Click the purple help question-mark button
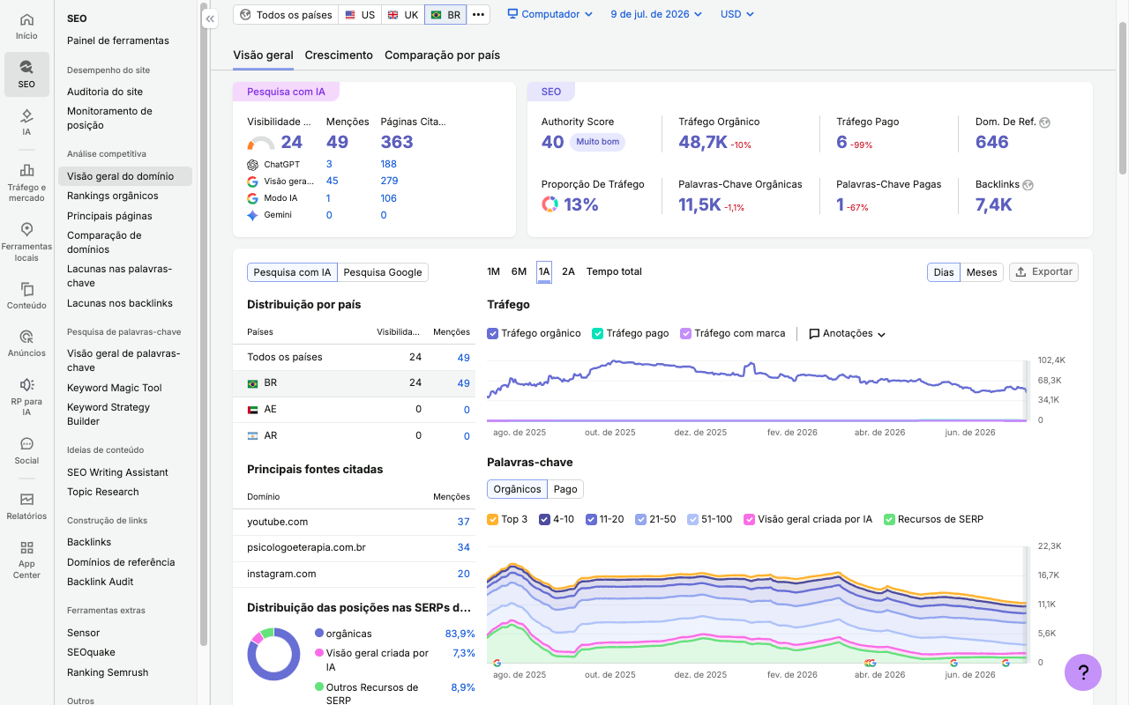The height and width of the screenshot is (705, 1129). click(x=1083, y=672)
